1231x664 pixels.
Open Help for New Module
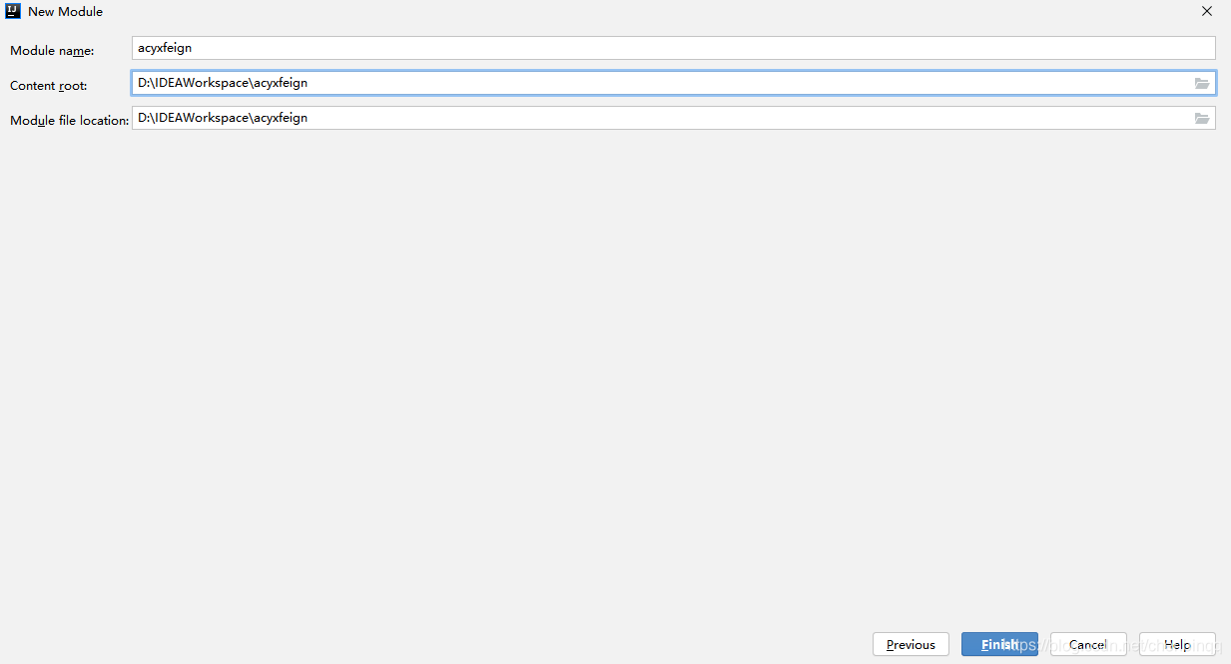(1177, 644)
